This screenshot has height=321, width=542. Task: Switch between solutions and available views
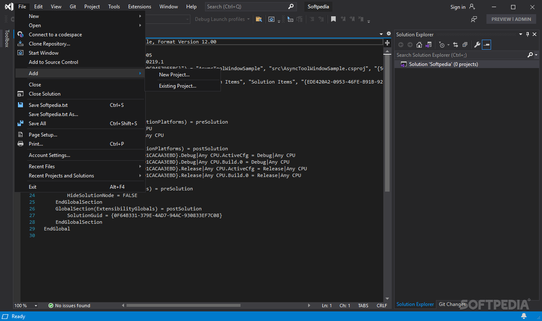point(428,45)
